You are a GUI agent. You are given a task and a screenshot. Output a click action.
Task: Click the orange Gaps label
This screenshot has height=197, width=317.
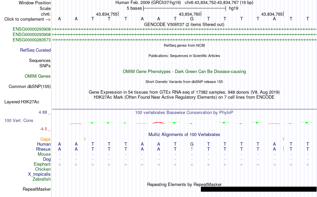(45, 139)
